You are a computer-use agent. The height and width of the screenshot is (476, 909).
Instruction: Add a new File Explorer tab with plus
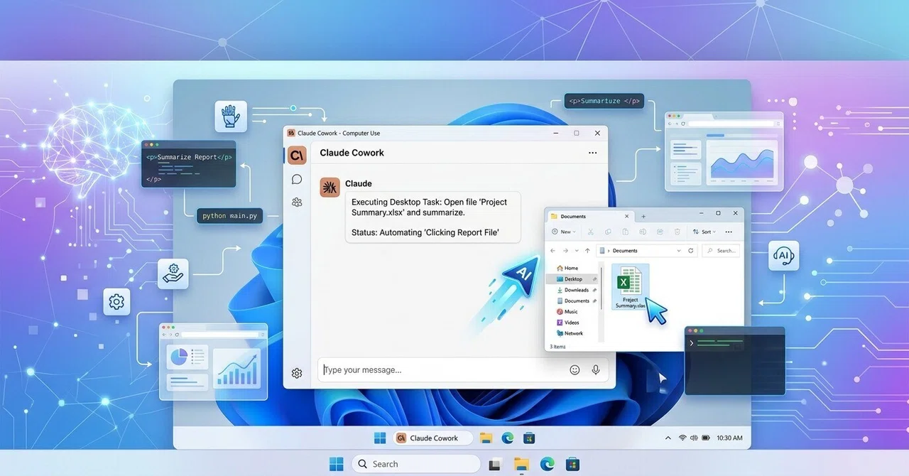(643, 216)
